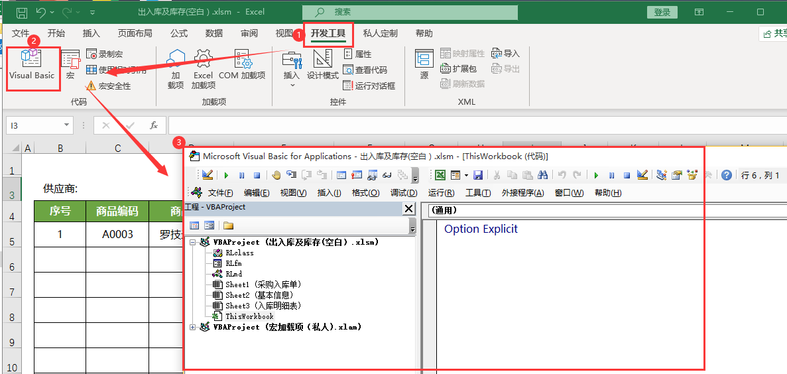Click the formula bar input field

477,125
